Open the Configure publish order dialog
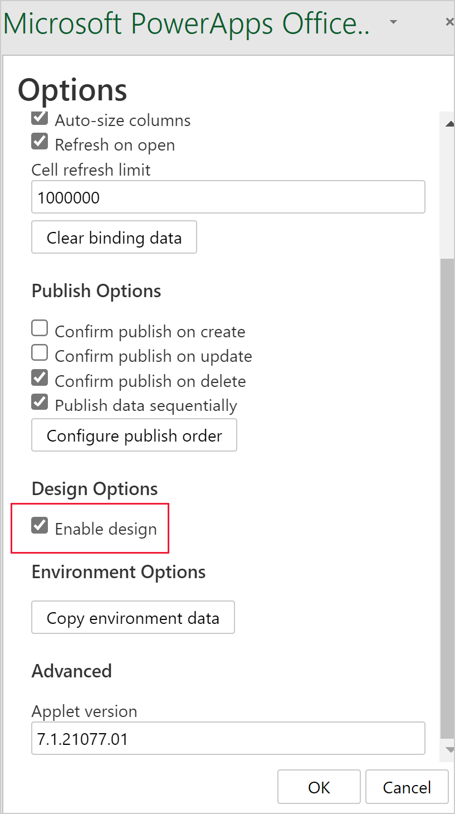 click(134, 435)
